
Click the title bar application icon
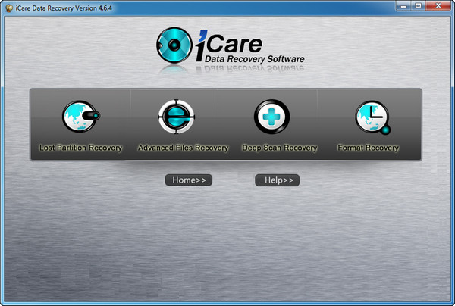(x=9, y=8)
